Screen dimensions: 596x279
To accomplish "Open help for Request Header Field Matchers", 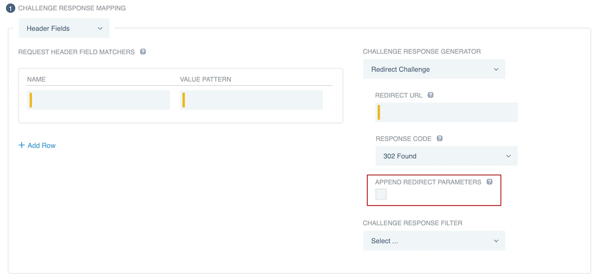I will [x=143, y=52].
